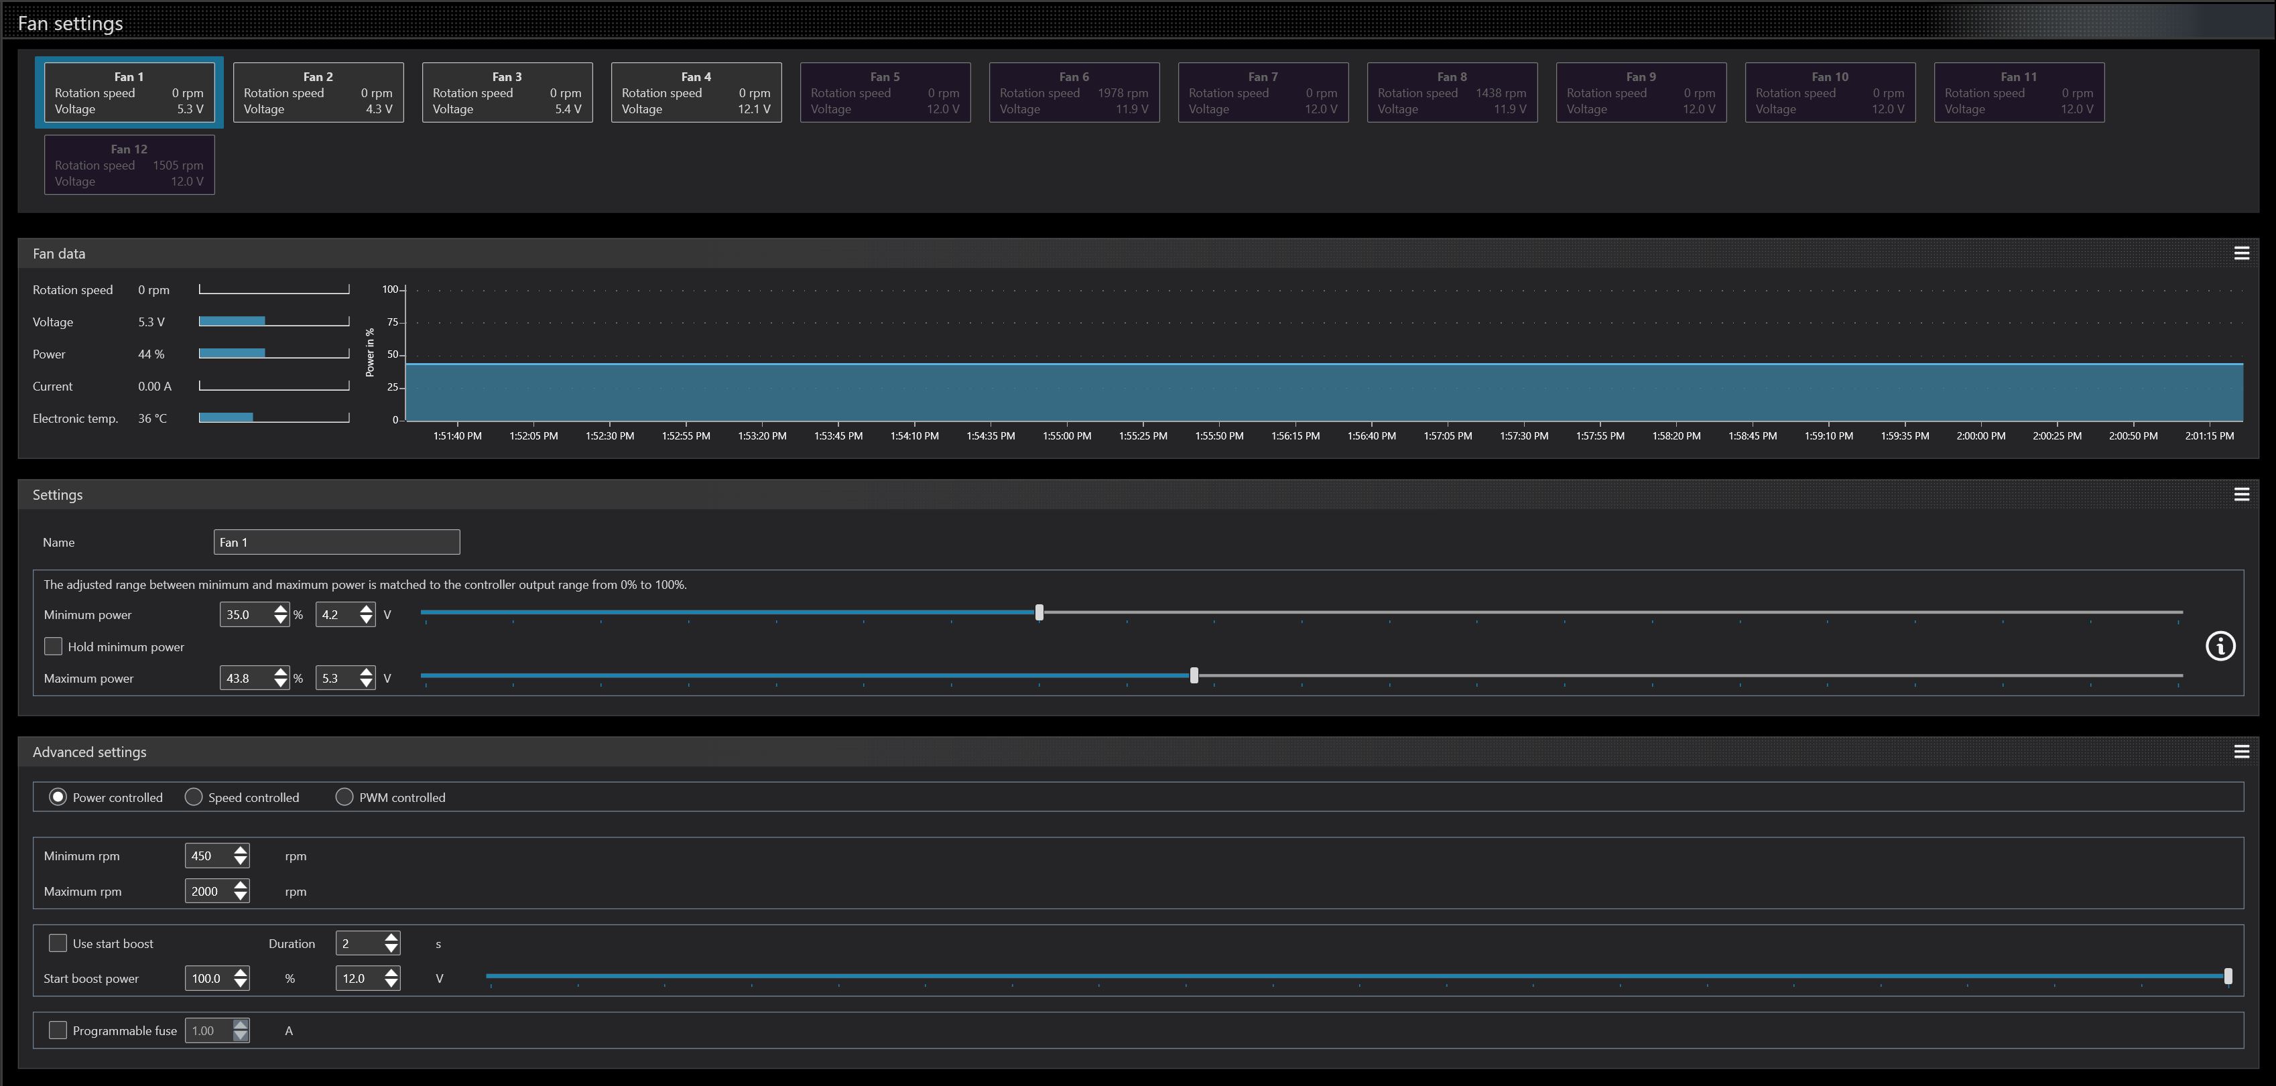Toggle the Programmable fuse checkbox
The image size is (2276, 1086).
58,1030
